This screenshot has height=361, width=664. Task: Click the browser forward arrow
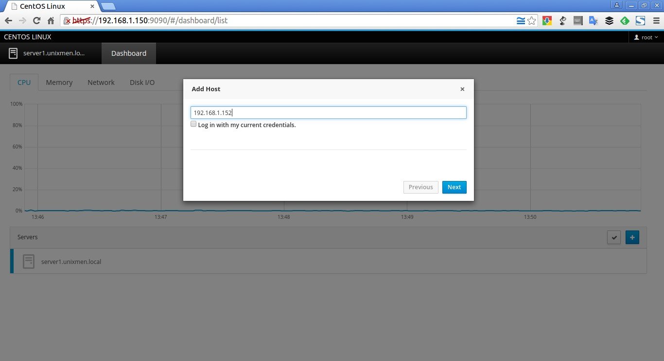[x=22, y=21]
